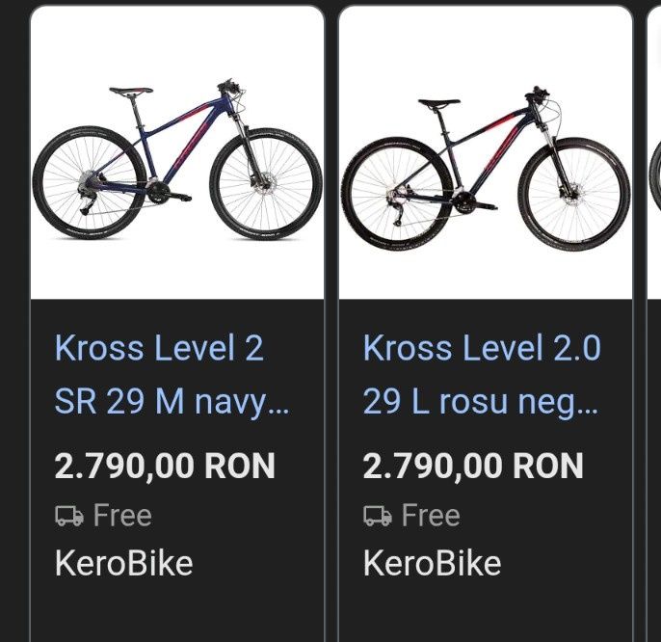
Task: Open the navy Kross bike product image
Action: (x=177, y=154)
